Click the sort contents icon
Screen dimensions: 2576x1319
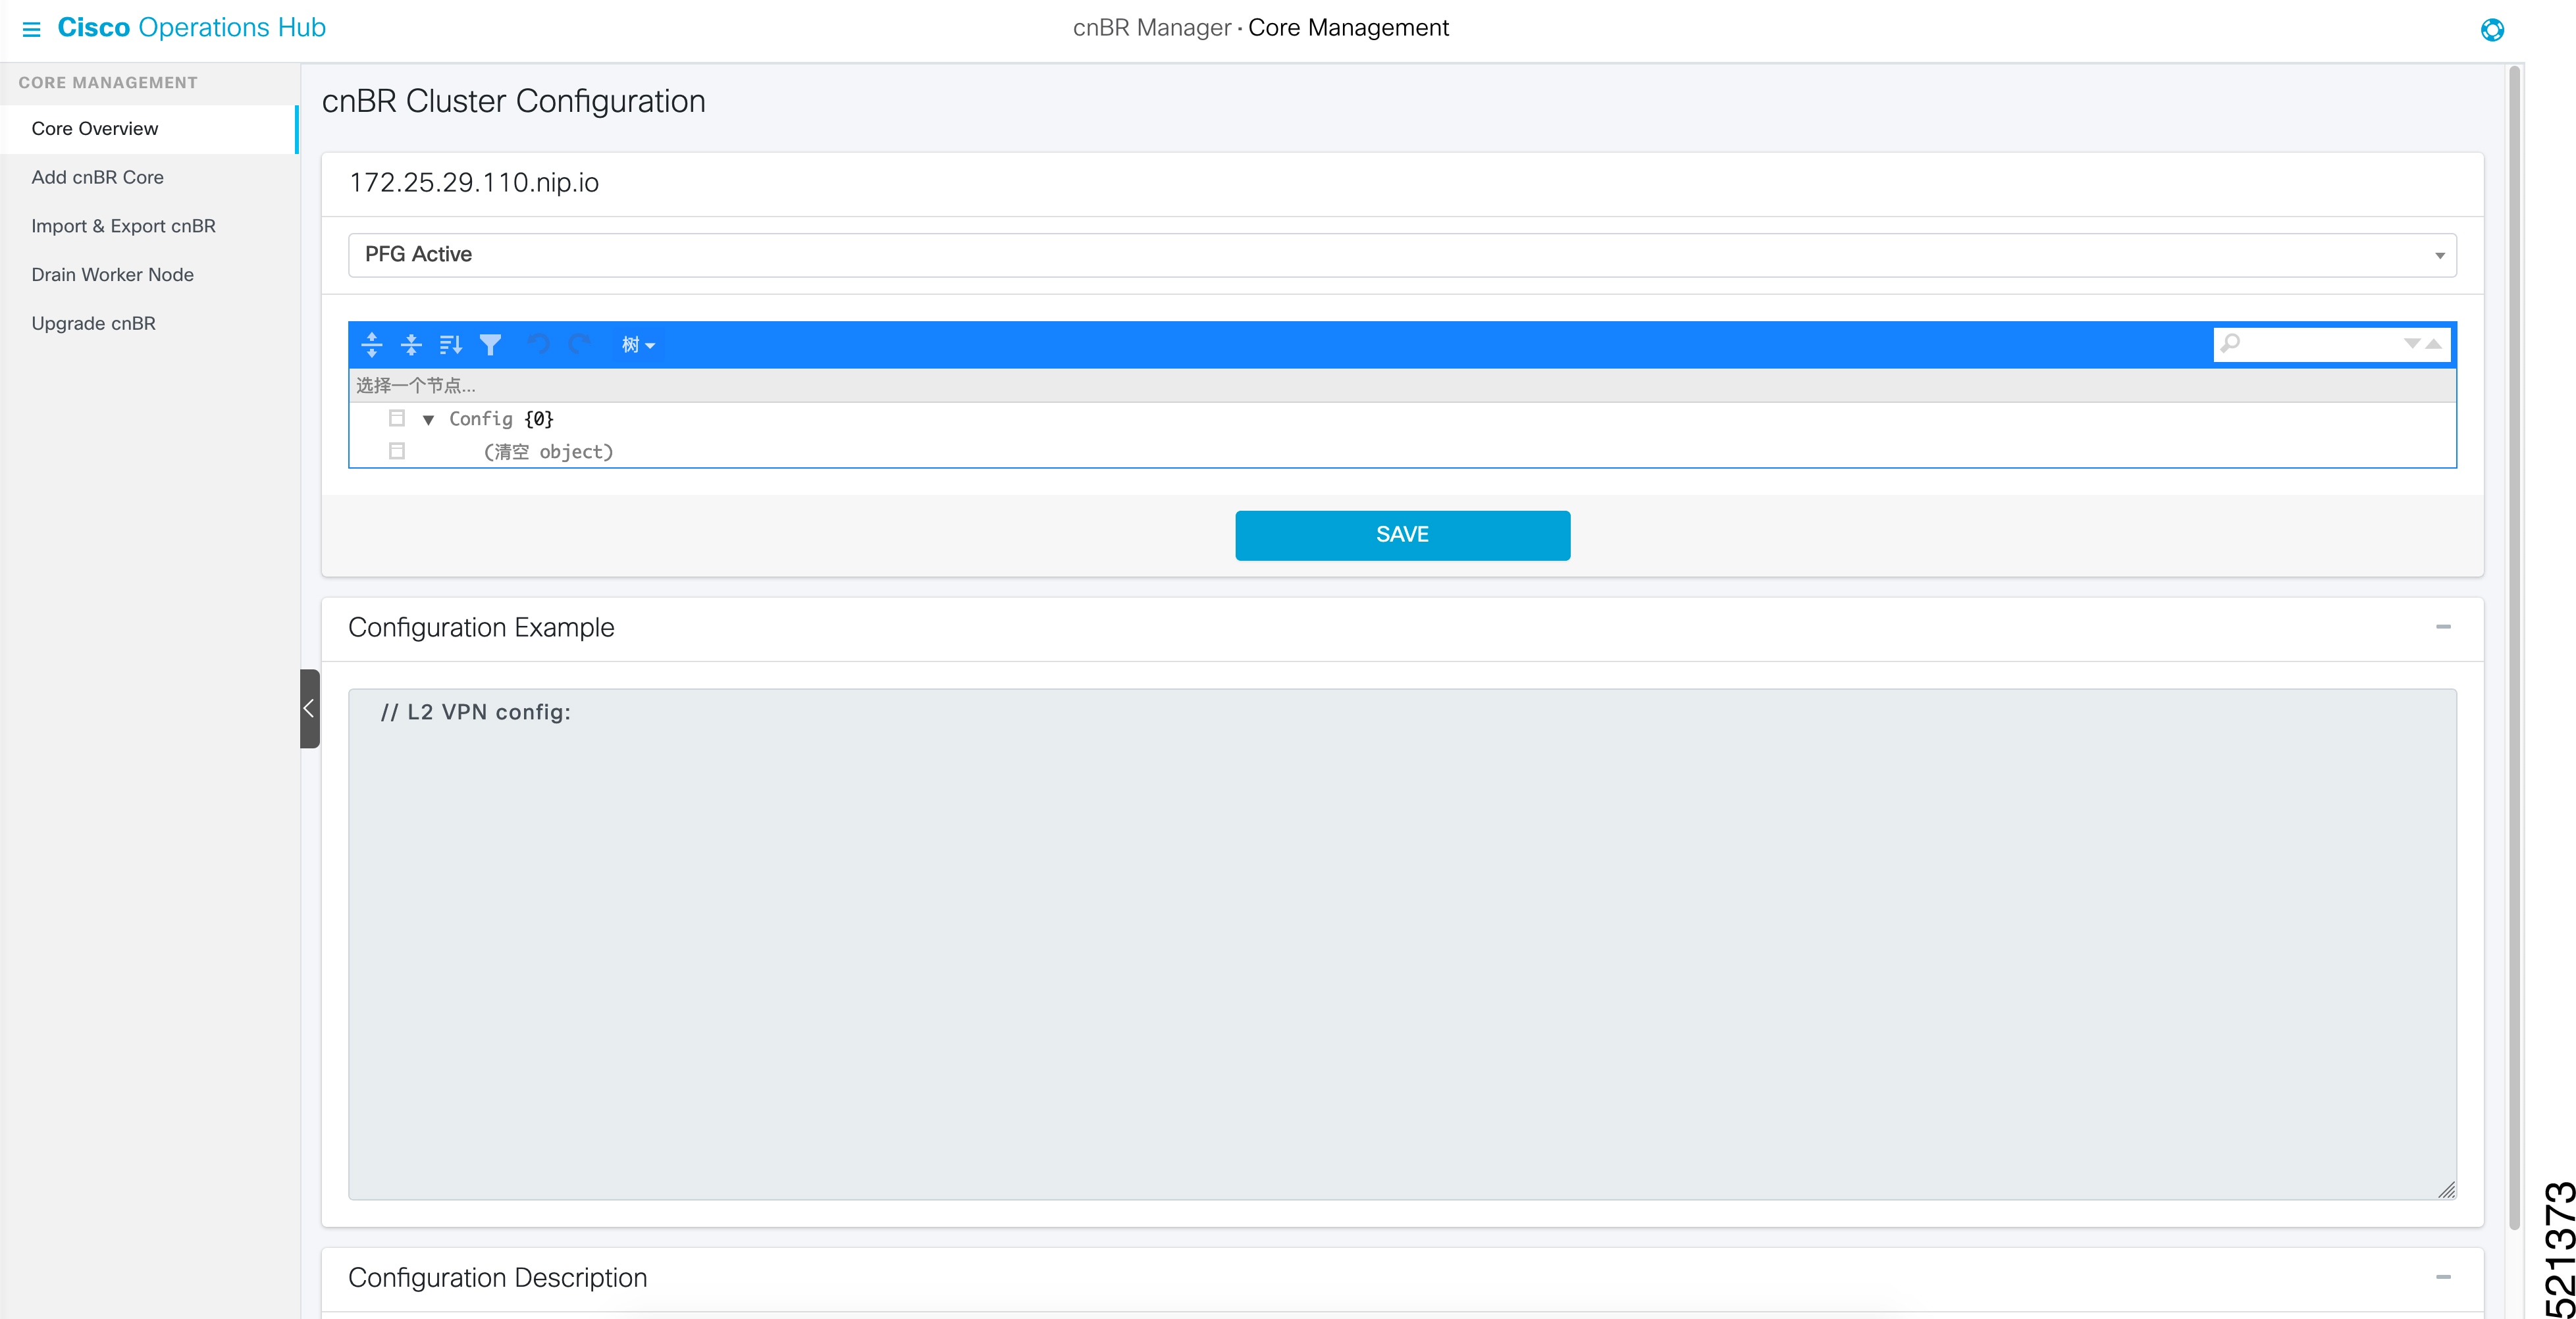451,345
